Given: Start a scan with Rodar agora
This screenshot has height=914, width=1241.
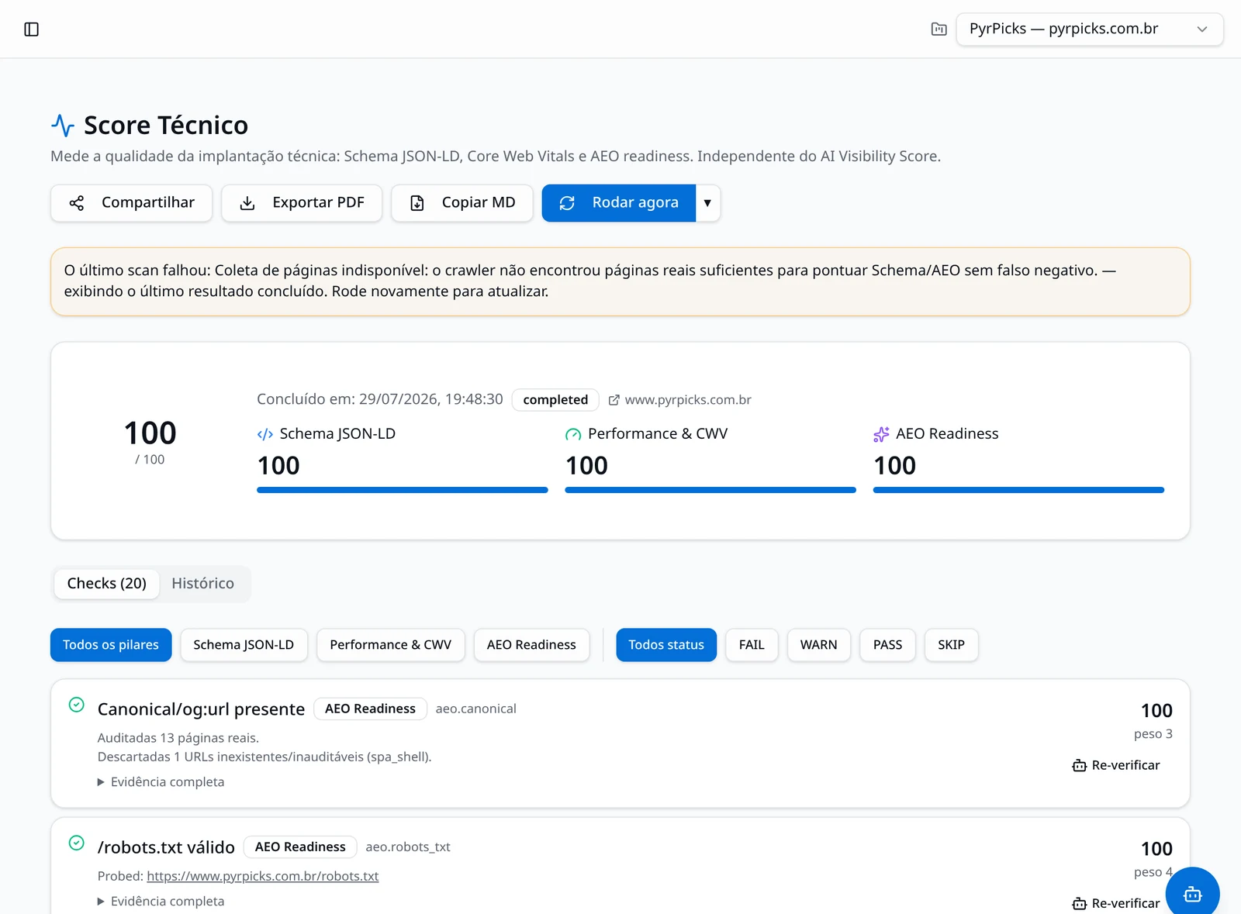Looking at the screenshot, I should pos(619,203).
